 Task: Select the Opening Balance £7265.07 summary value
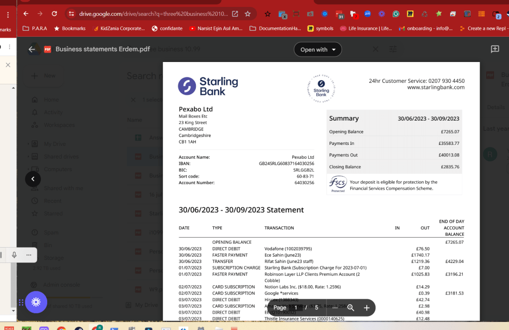click(450, 132)
